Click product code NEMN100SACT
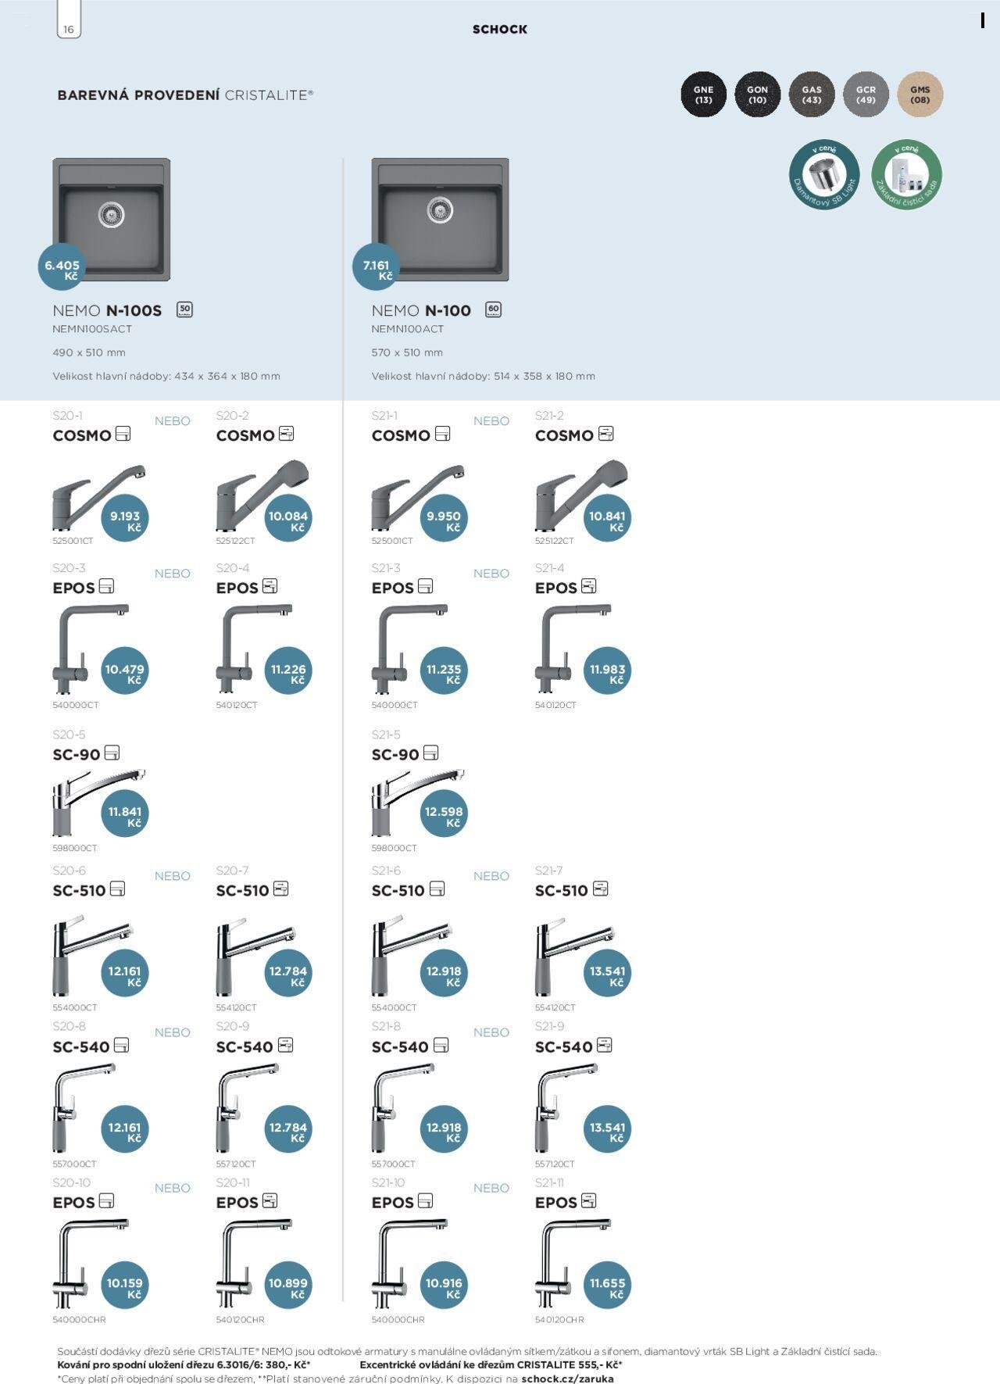 tap(92, 329)
